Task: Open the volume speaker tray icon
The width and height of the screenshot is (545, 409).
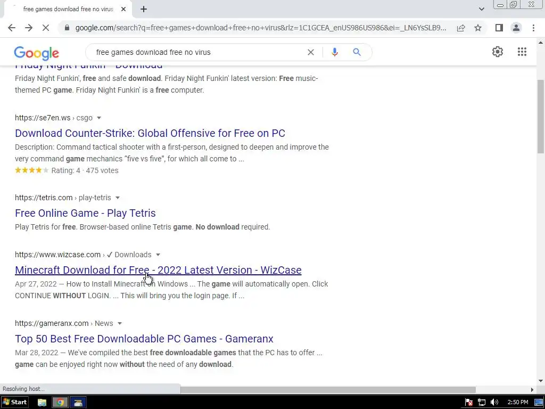Action: point(494,403)
